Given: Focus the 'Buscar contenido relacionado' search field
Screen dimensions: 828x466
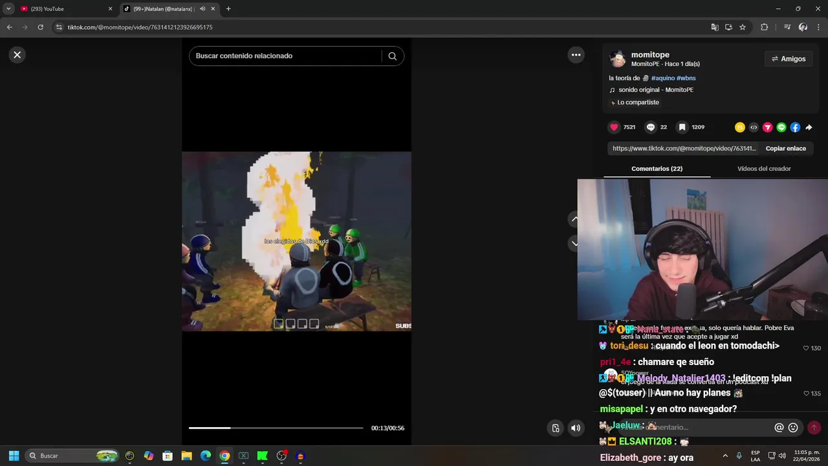Looking at the screenshot, I should 285,56.
